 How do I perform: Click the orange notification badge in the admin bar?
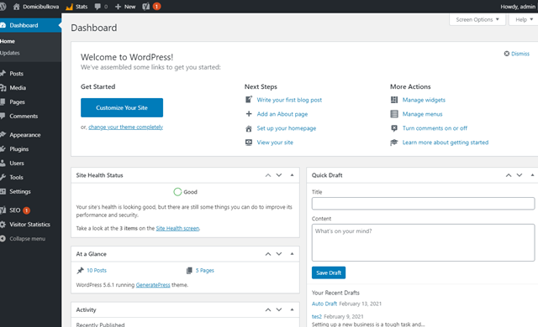pos(156,7)
